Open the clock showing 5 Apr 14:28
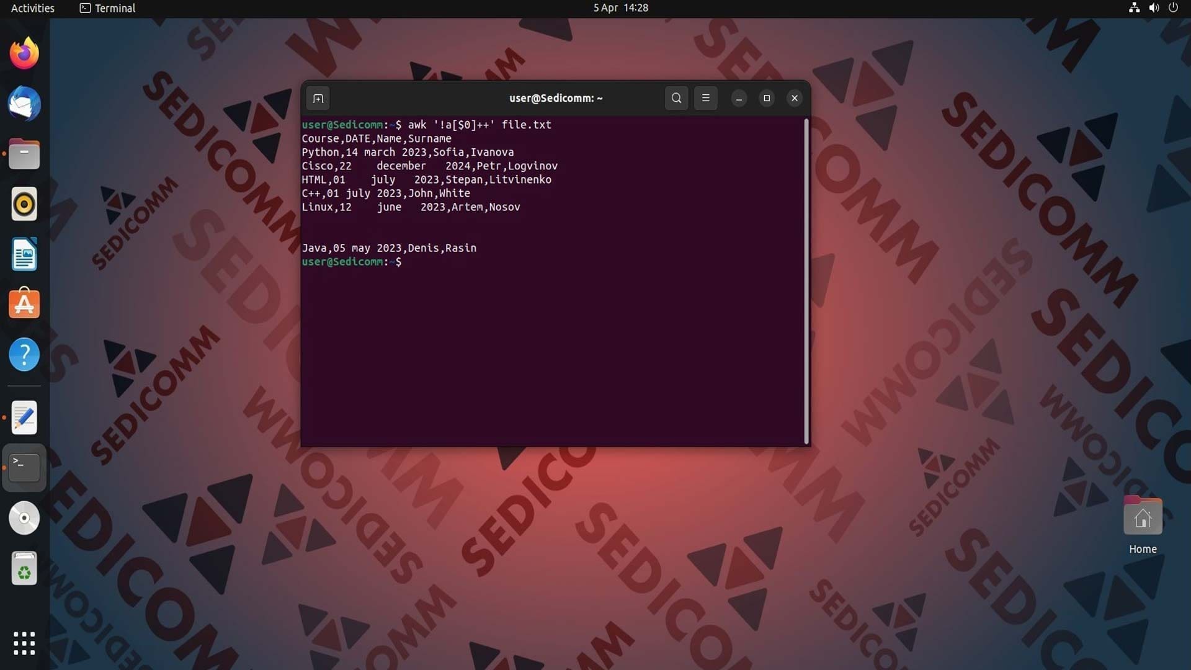 pyautogui.click(x=620, y=8)
